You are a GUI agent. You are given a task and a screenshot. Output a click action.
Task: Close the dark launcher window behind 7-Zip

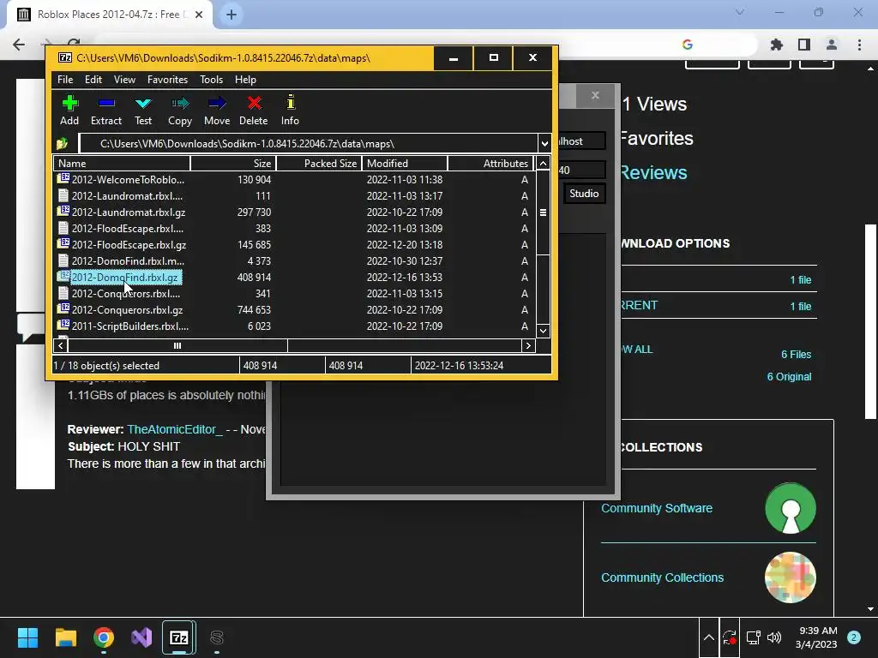[595, 95]
